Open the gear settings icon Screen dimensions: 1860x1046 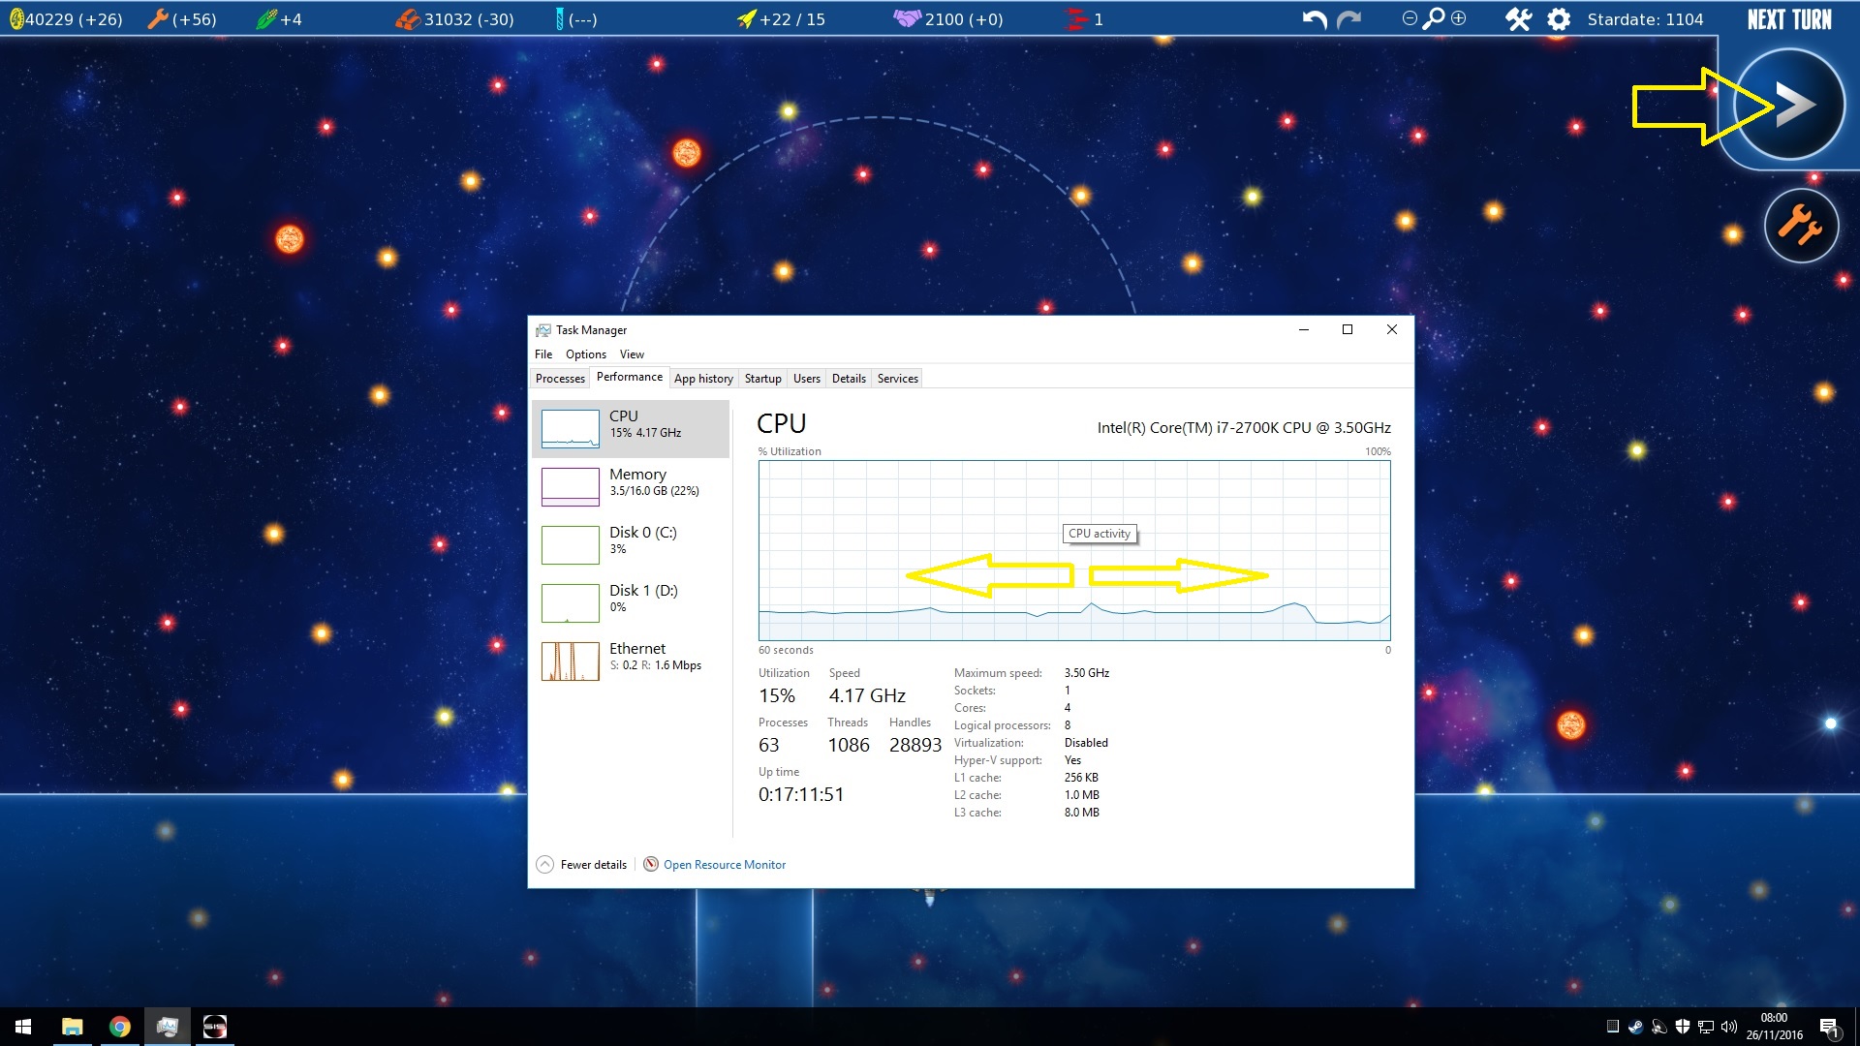[x=1559, y=19]
